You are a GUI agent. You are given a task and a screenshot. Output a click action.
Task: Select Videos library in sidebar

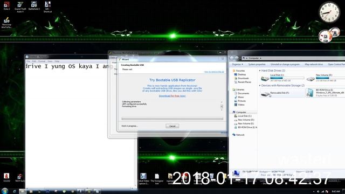(x=241, y=105)
